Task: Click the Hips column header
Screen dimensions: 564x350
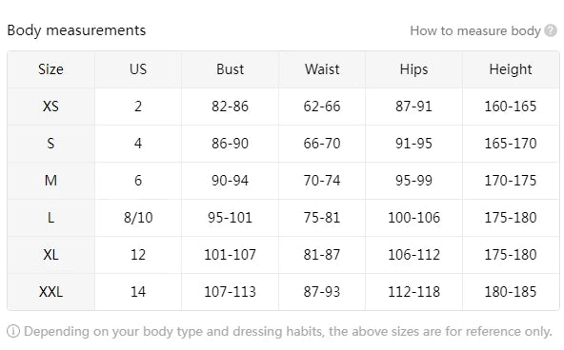Action: [x=414, y=69]
